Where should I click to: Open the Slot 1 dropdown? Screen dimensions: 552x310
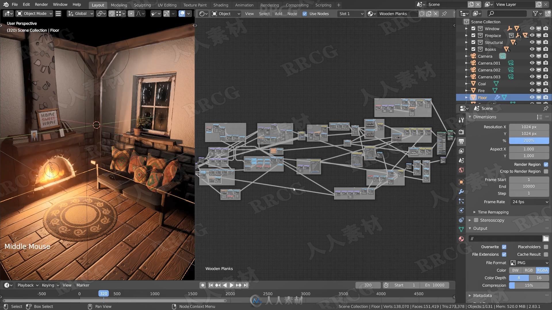(x=351, y=13)
